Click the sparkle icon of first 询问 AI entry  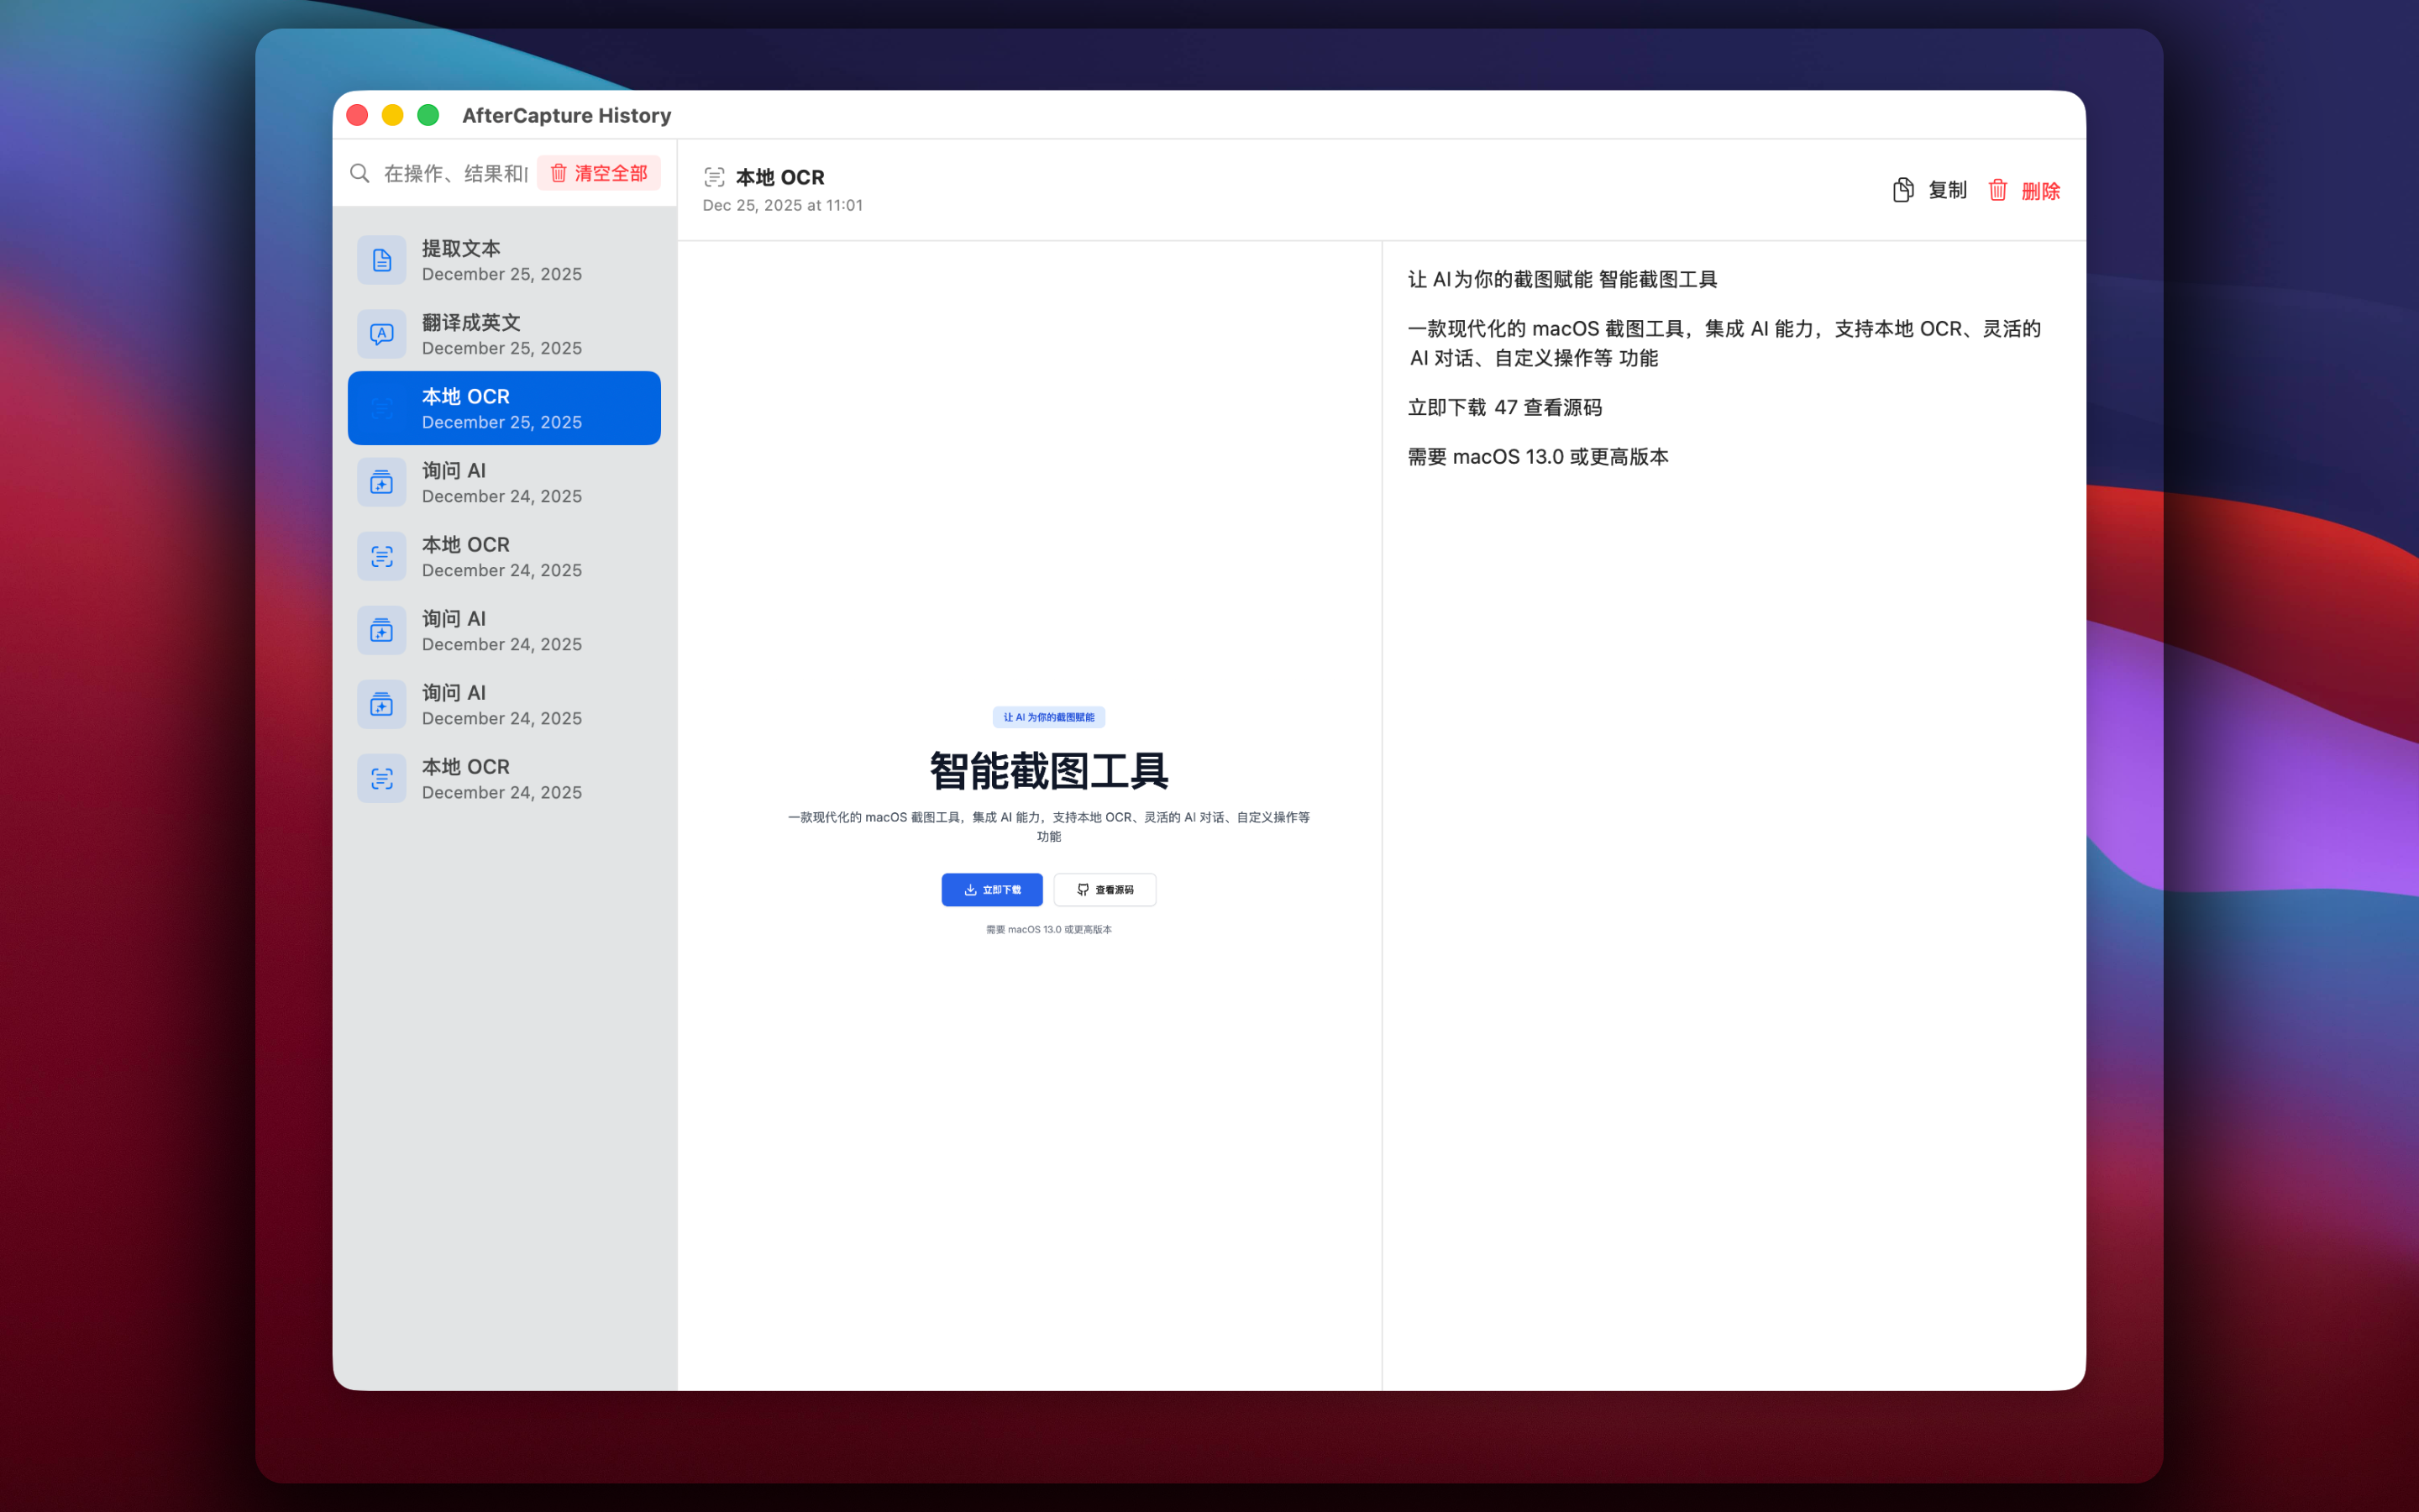tap(382, 482)
